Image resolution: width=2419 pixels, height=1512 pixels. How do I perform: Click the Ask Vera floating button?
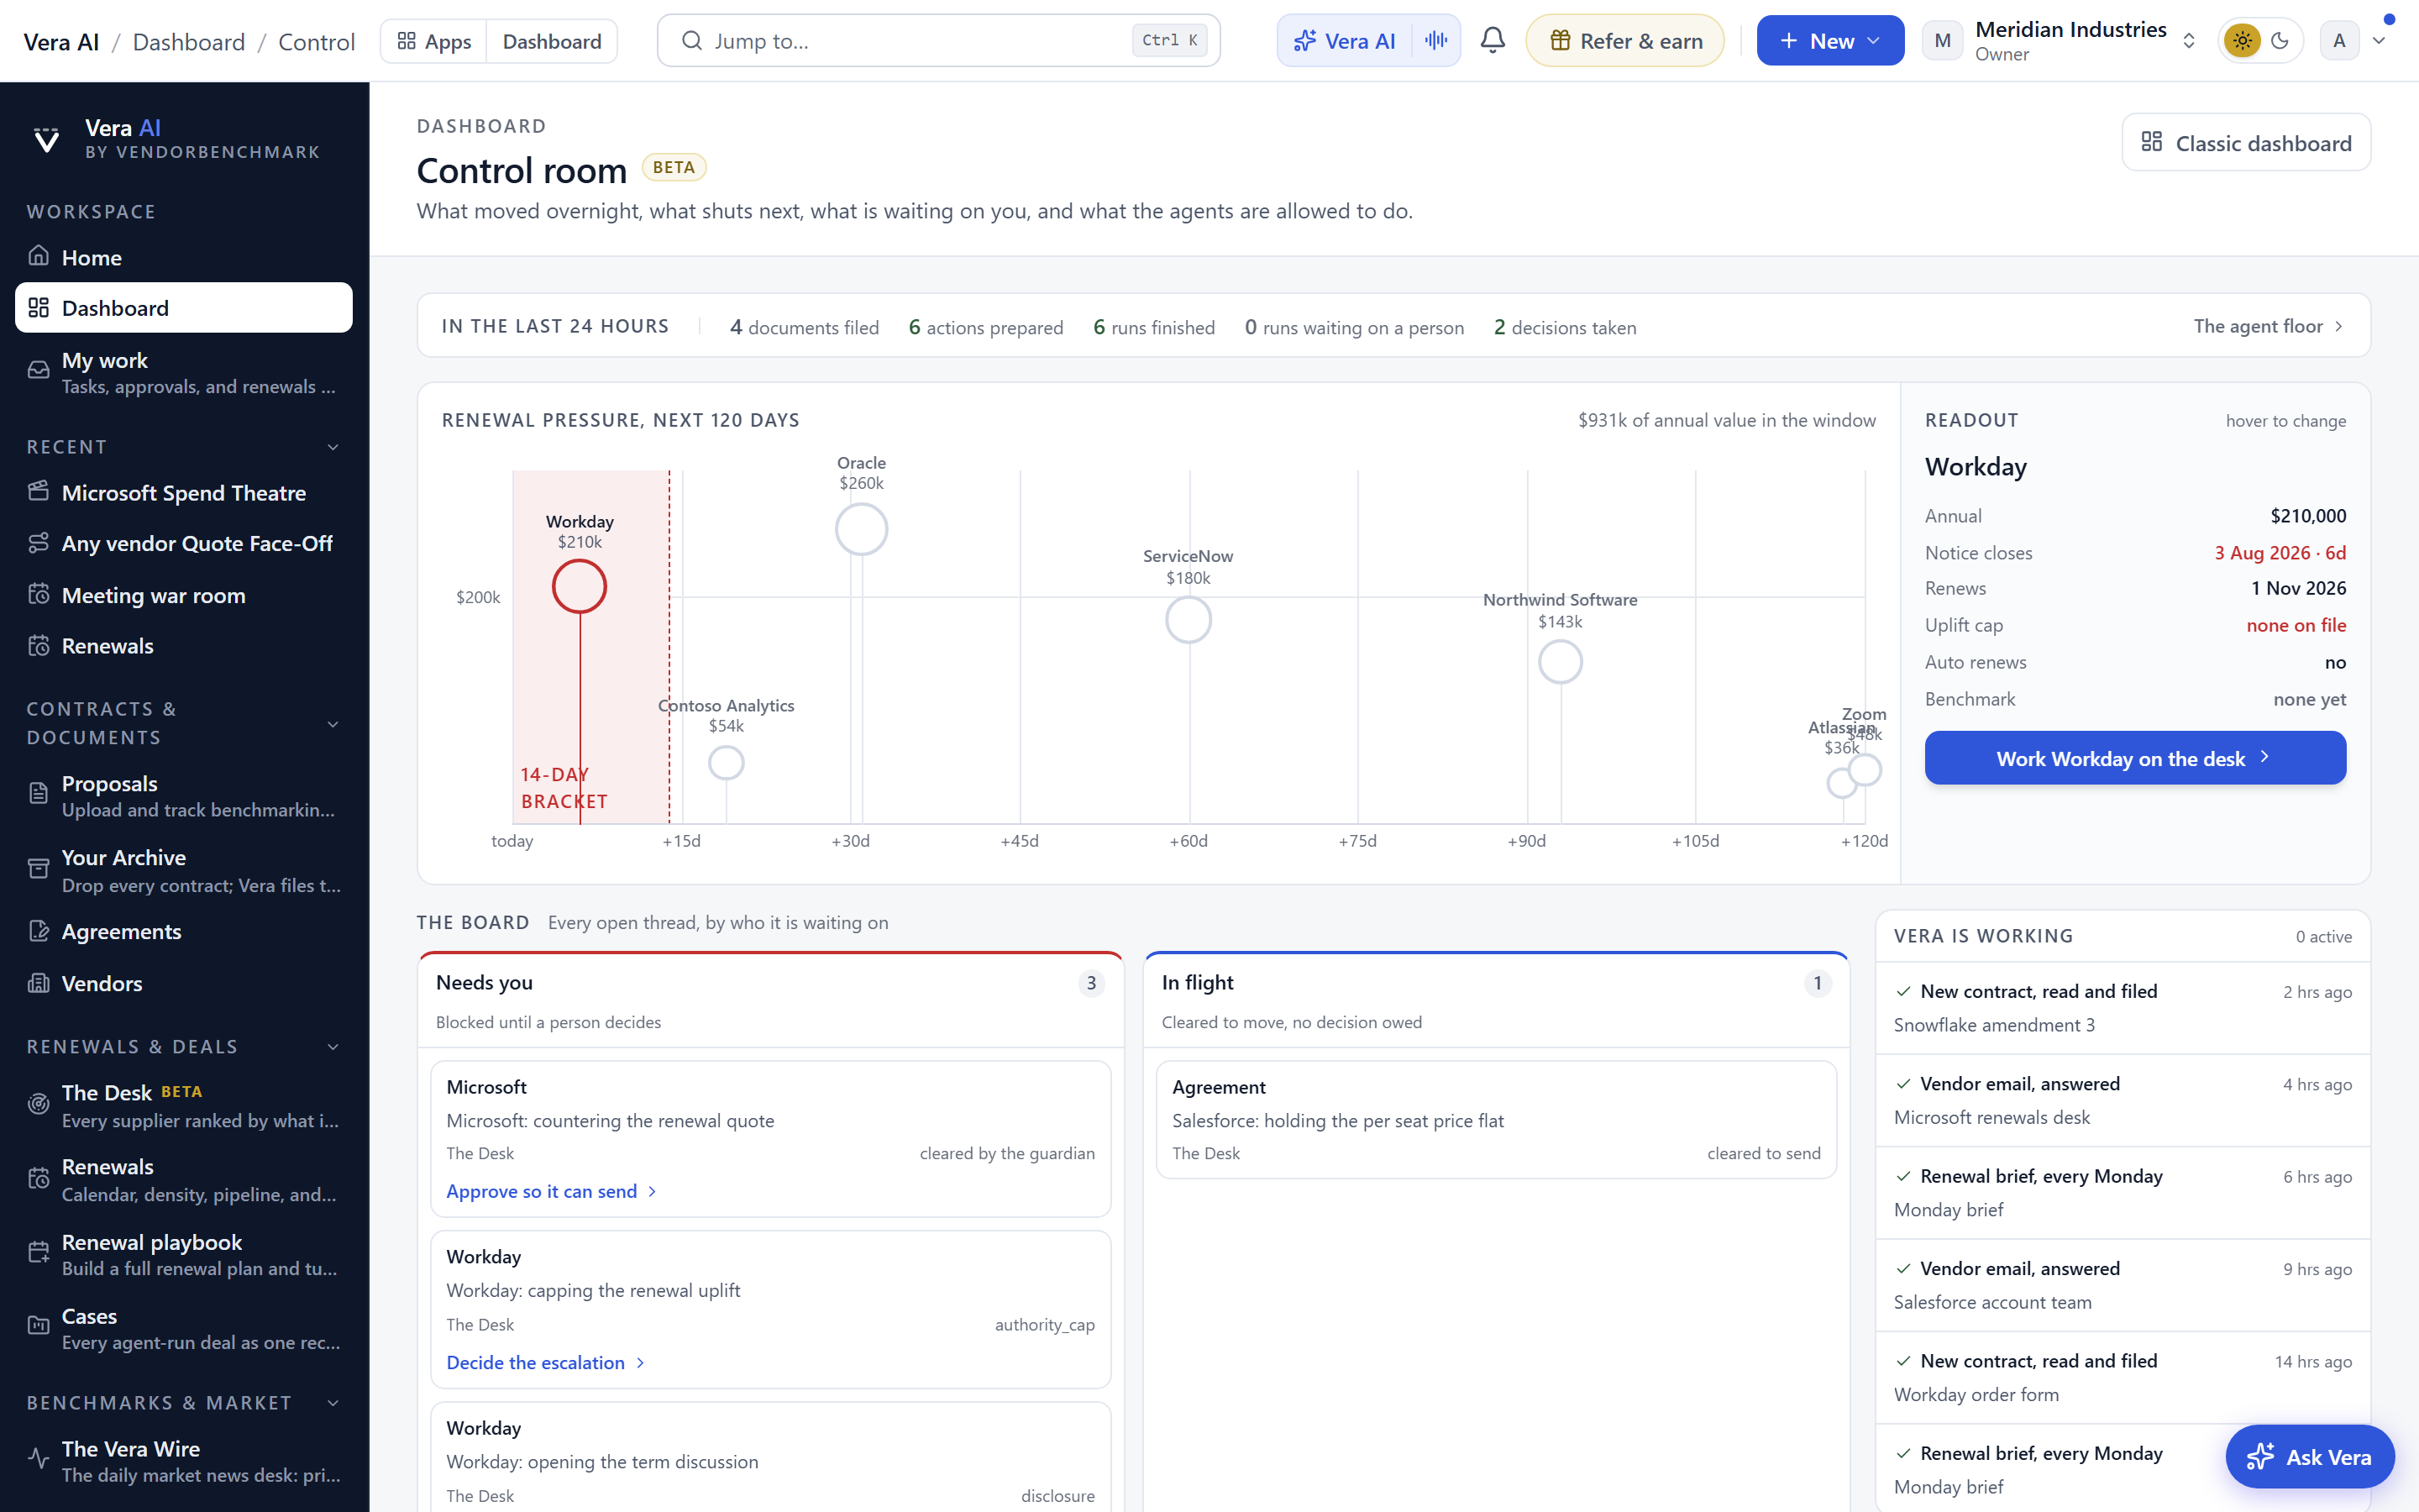coord(2310,1457)
